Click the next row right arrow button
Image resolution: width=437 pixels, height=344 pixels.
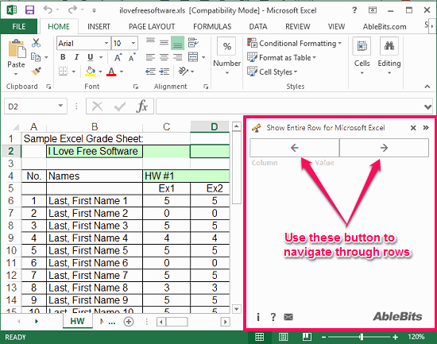coord(384,148)
